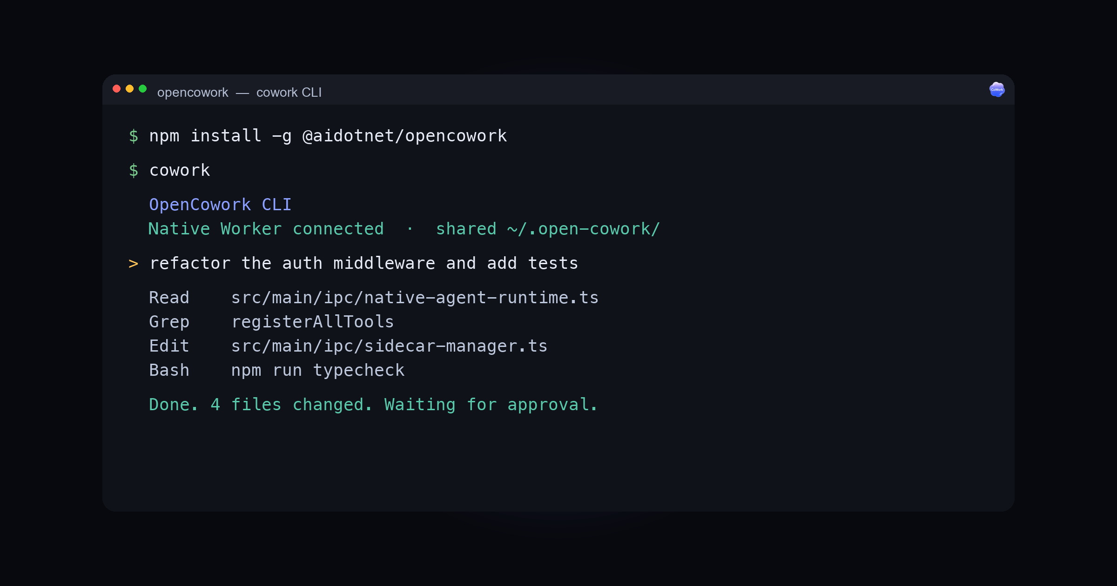Click Native Worker connected status
This screenshot has width=1117, height=586.
coord(266,229)
